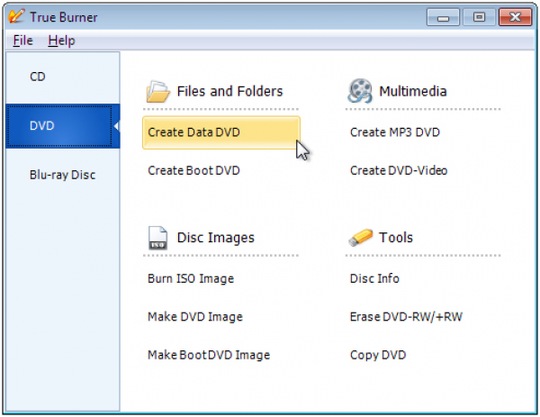Screen dimensions: 540x417
Task: Click the Disc Images ISO icon
Action: (157, 238)
